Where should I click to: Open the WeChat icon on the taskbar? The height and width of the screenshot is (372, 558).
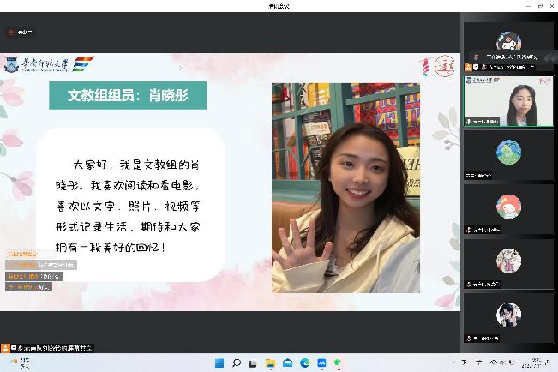tap(338, 363)
